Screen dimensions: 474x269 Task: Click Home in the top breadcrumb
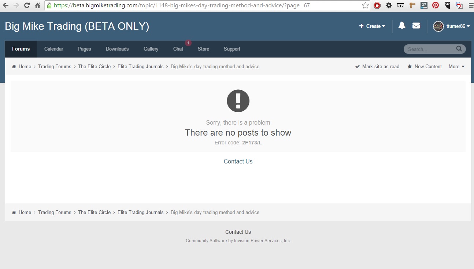pos(25,67)
